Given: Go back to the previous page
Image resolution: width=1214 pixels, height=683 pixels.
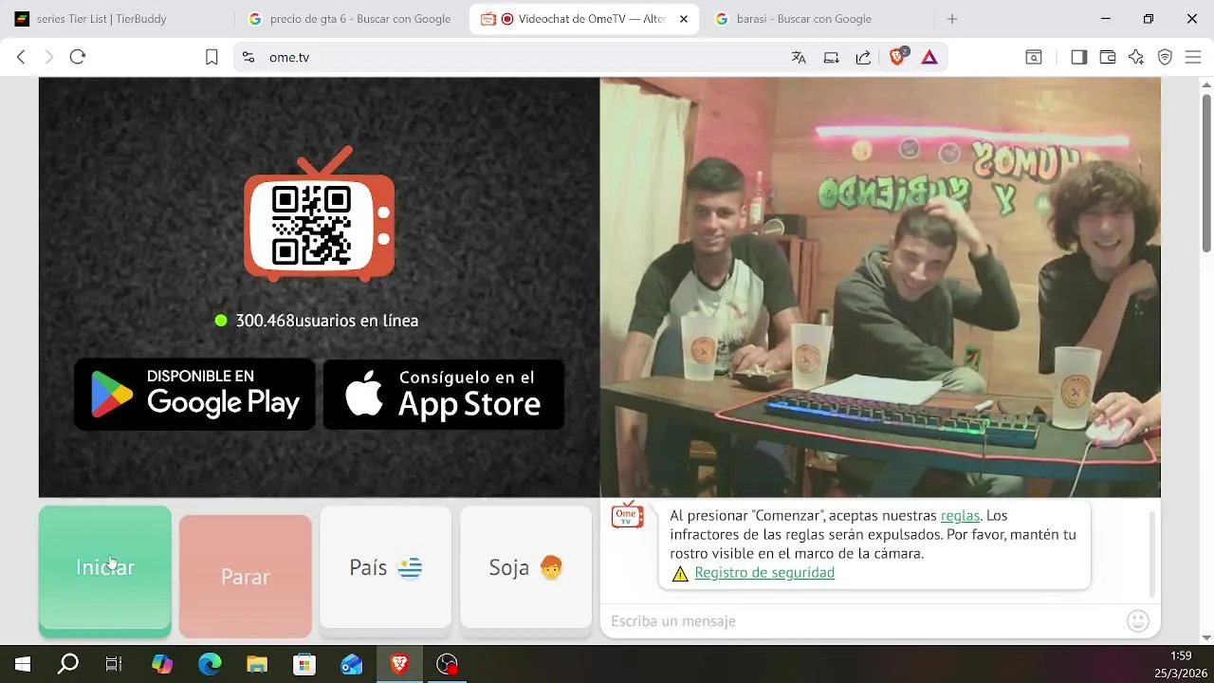Looking at the screenshot, I should tap(21, 57).
